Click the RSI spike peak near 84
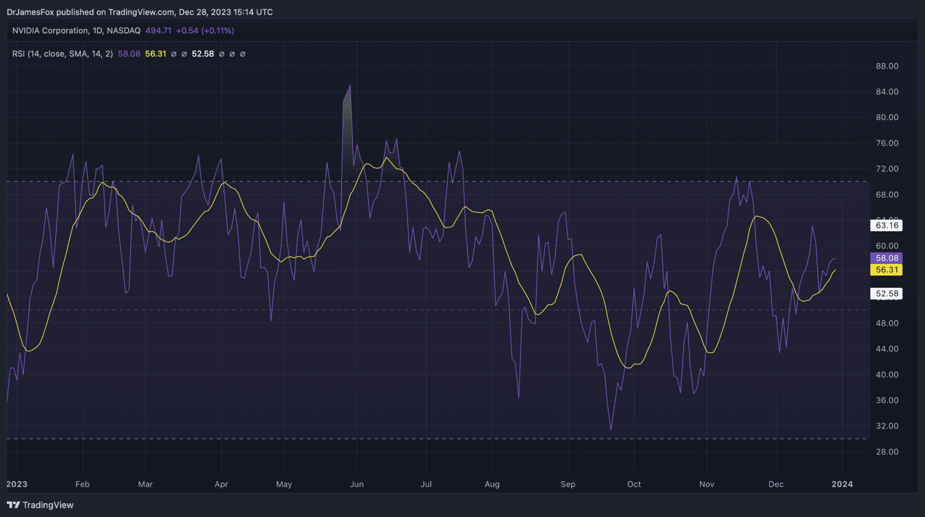This screenshot has height=517, width=925. (x=350, y=85)
